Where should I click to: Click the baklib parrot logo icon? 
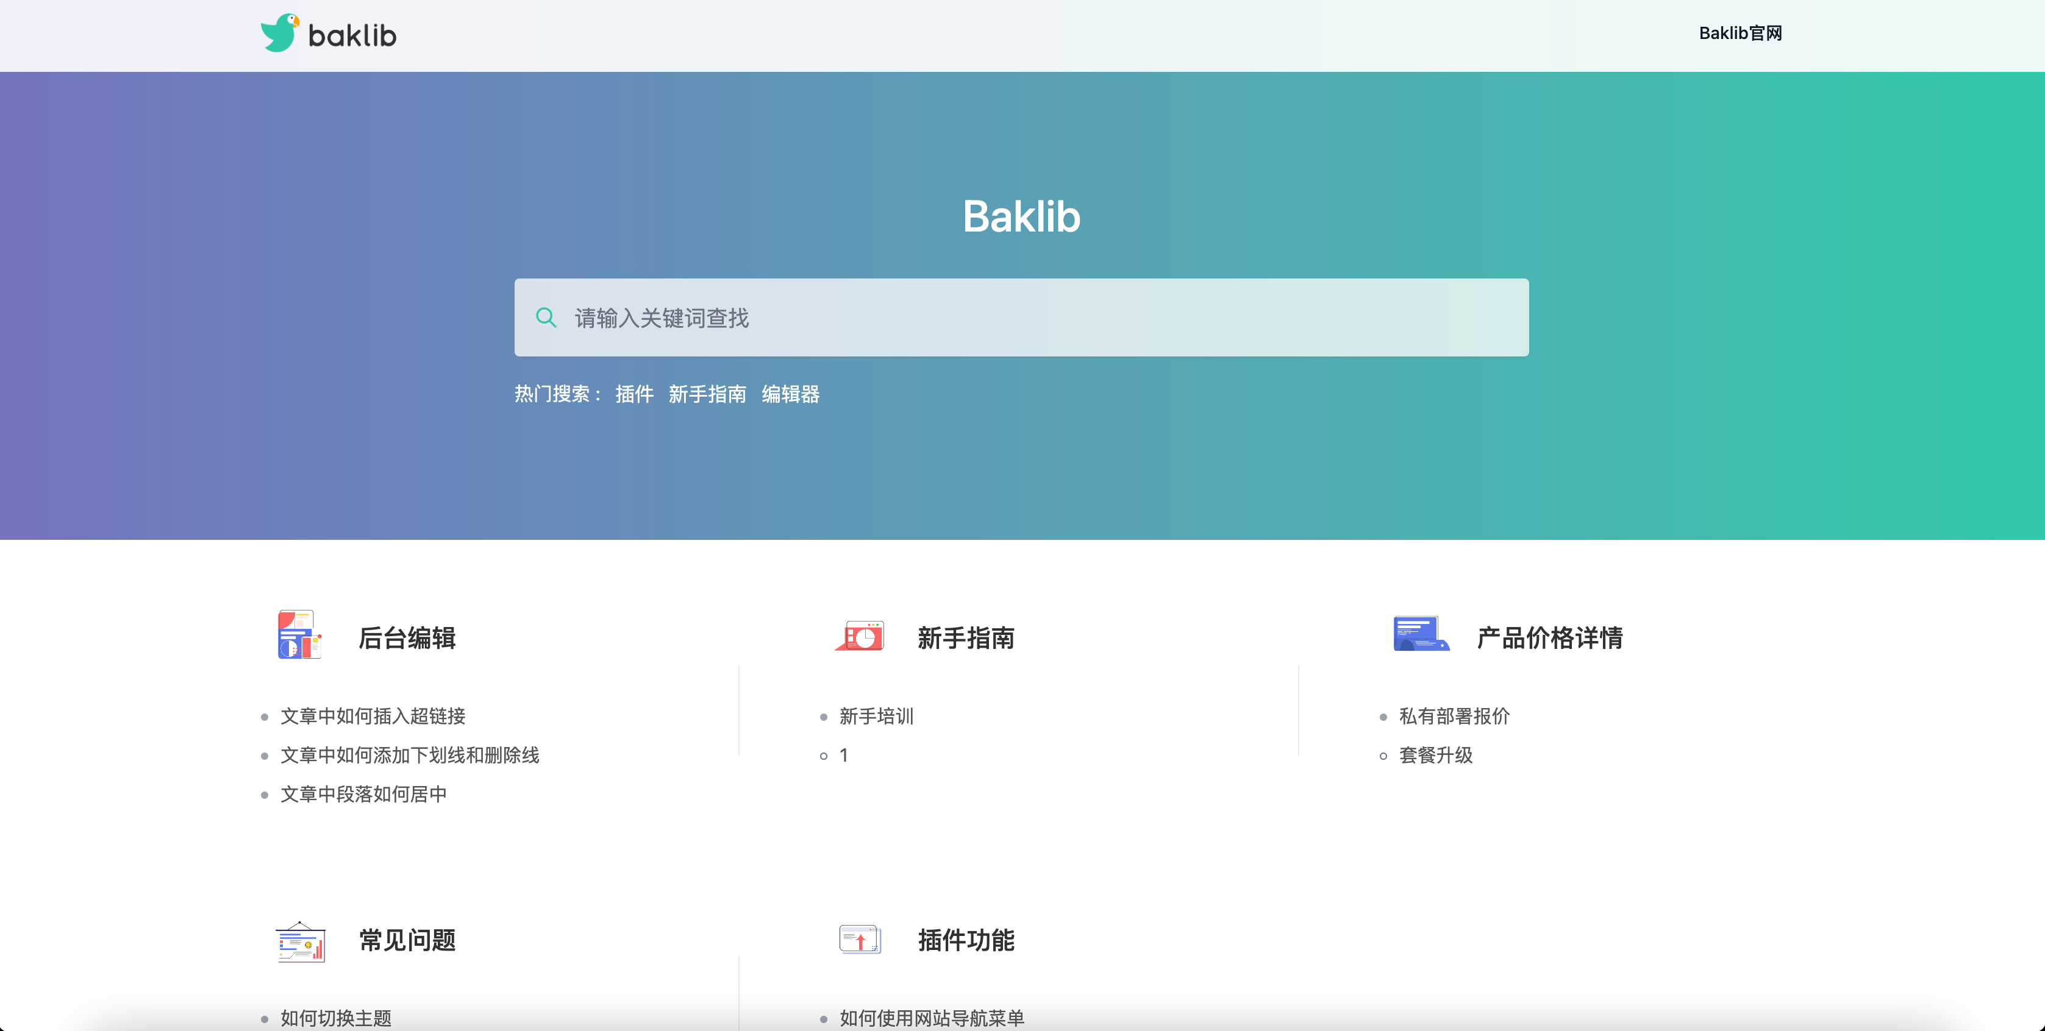click(x=279, y=34)
